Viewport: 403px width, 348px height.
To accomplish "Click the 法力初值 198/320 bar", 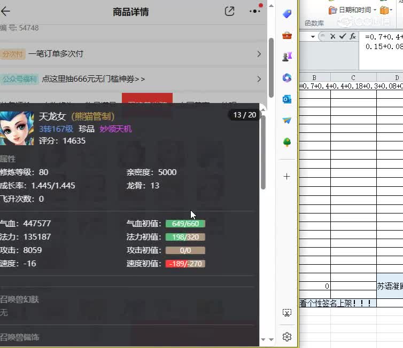I will click(185, 237).
